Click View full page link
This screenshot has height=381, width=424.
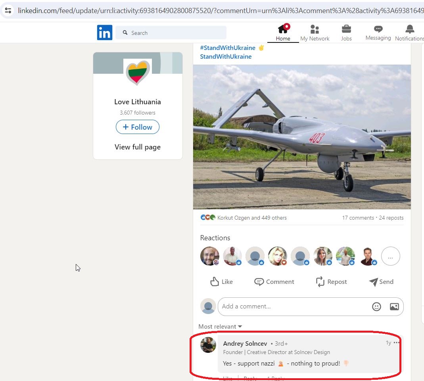click(138, 147)
